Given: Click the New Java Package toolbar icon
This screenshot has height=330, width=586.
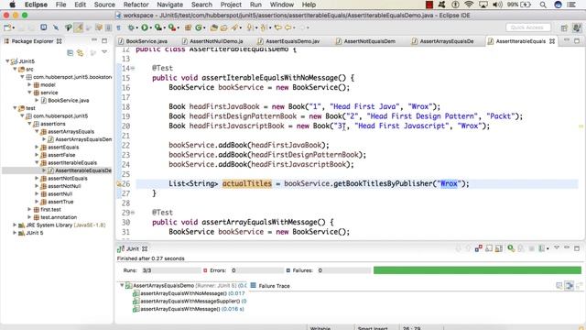Looking at the screenshot, I should [x=188, y=27].
